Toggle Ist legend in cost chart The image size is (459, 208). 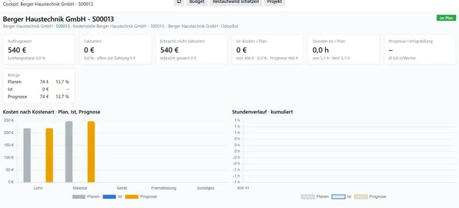tap(113, 197)
